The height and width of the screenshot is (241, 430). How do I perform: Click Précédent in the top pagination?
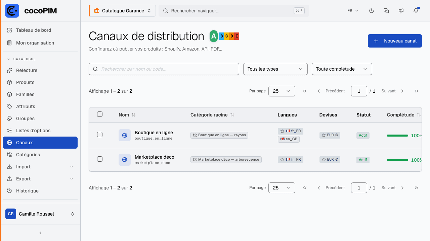tap(331, 91)
